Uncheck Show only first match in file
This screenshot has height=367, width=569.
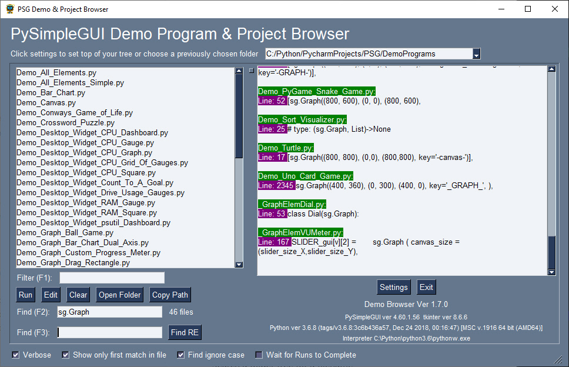[66, 355]
